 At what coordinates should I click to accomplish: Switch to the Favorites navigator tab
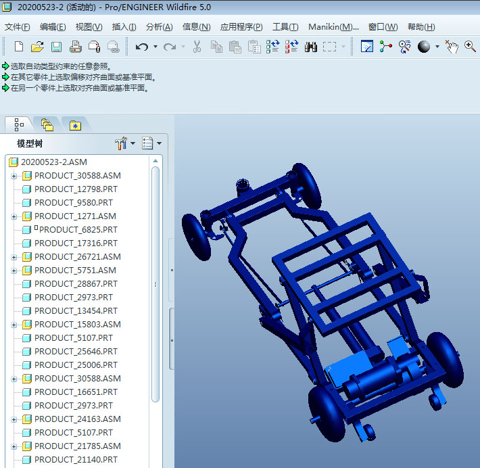tap(75, 125)
